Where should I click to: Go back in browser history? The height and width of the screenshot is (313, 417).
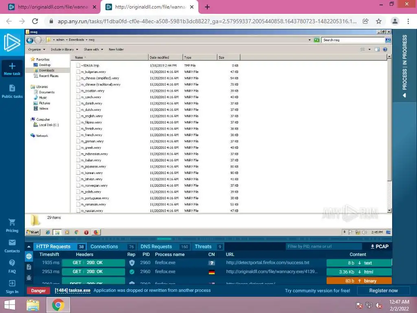(9, 21)
